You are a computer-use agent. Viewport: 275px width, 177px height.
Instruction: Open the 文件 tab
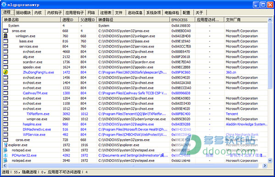click(x=119, y=13)
